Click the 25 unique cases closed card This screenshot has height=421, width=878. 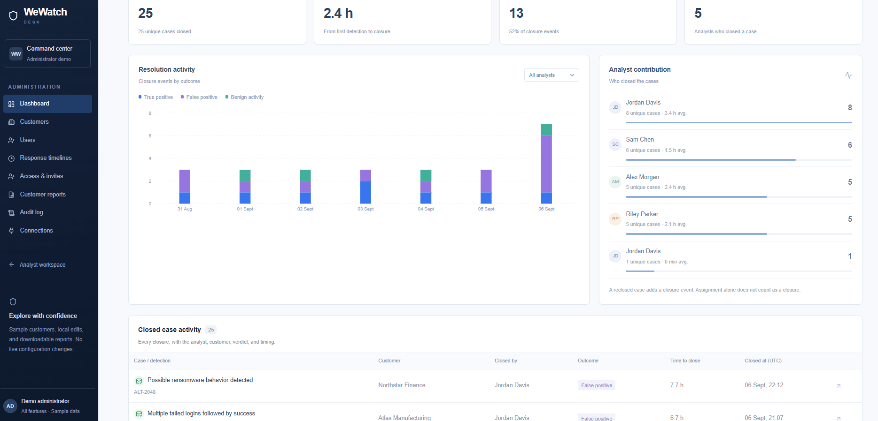click(x=217, y=22)
